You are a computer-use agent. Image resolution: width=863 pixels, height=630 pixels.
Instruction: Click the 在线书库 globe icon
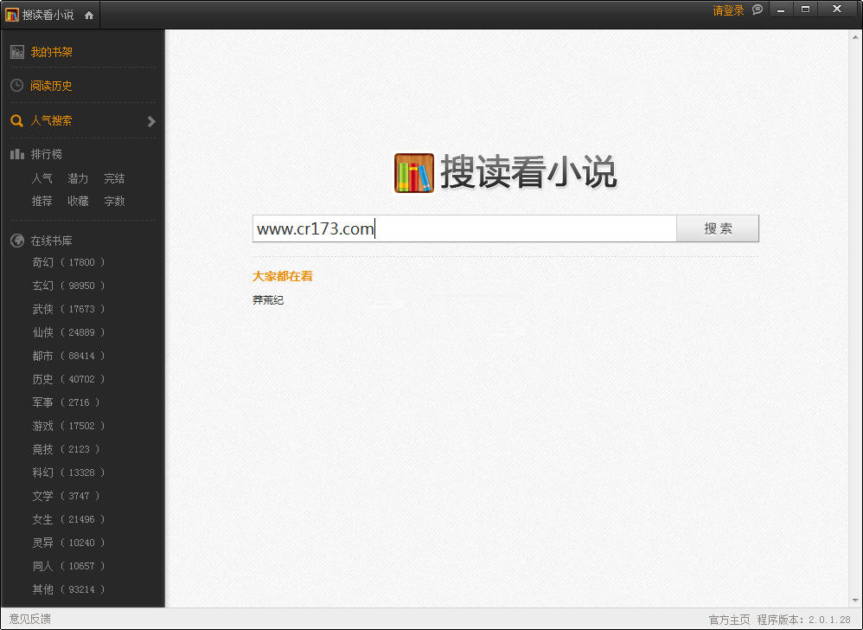coord(17,240)
